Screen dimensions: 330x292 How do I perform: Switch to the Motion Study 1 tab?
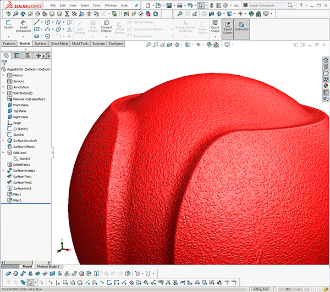pos(47,266)
